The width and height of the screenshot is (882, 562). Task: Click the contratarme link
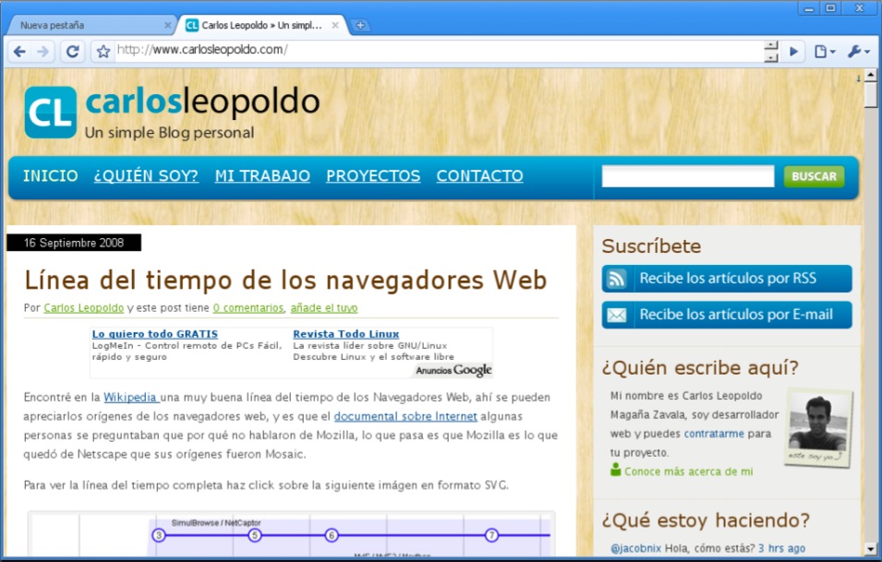[714, 434]
